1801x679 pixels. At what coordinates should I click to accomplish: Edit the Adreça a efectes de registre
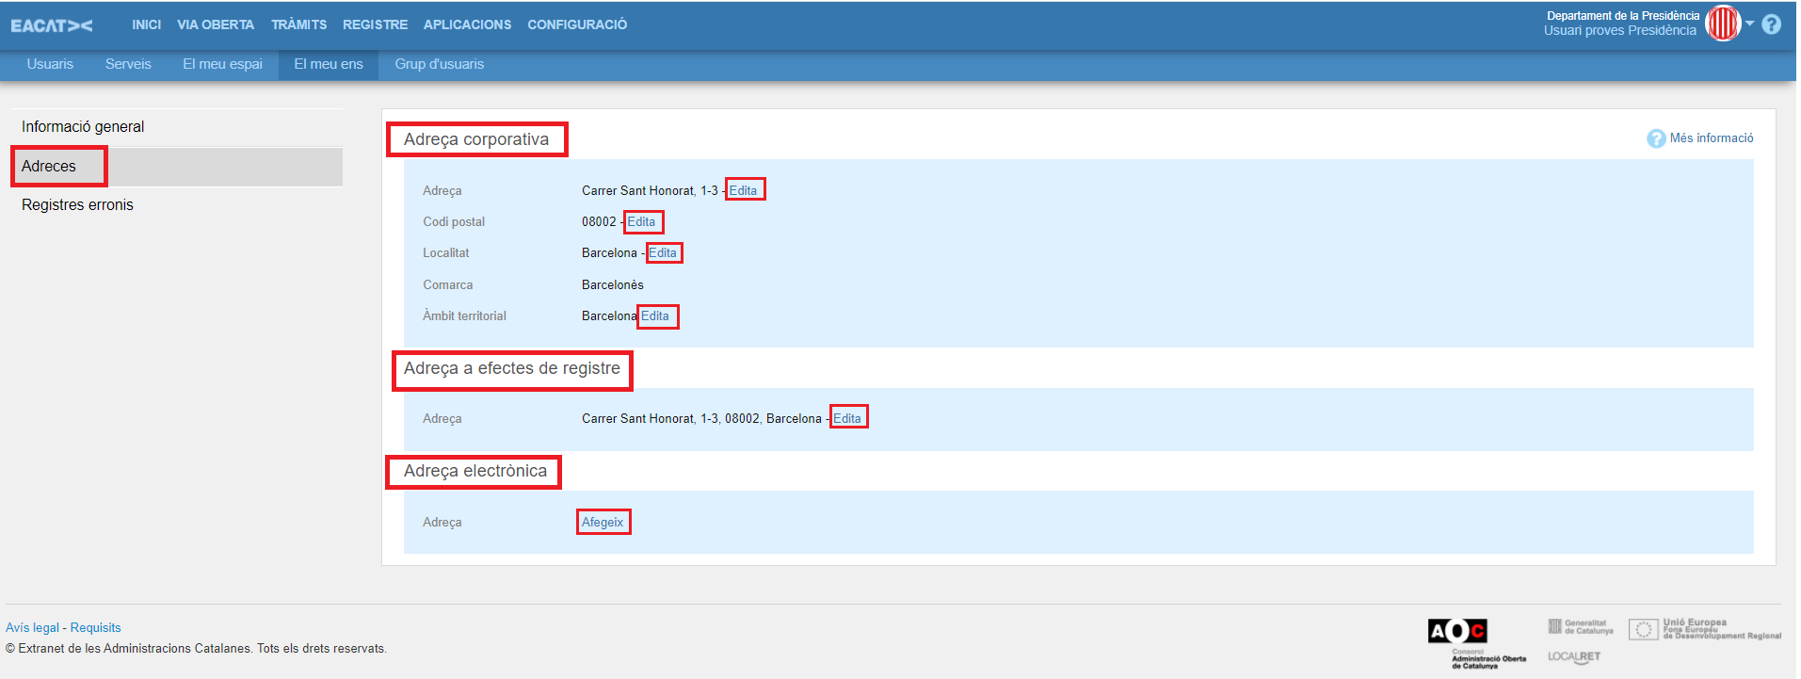point(846,418)
